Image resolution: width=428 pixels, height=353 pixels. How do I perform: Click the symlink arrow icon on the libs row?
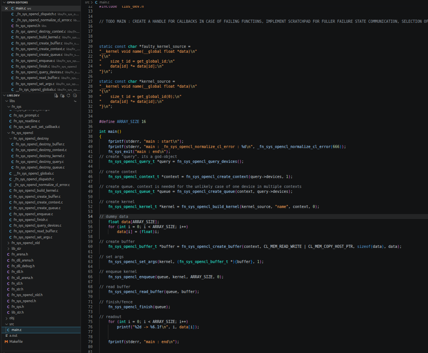tap(75, 101)
